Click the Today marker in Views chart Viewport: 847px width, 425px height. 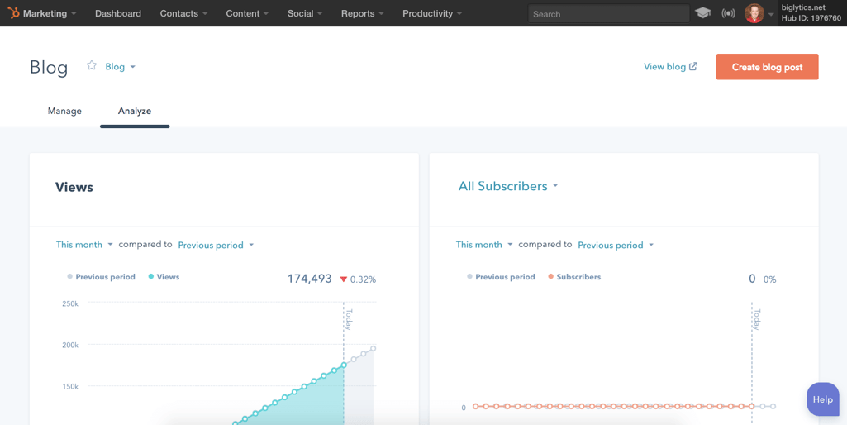pos(349,319)
